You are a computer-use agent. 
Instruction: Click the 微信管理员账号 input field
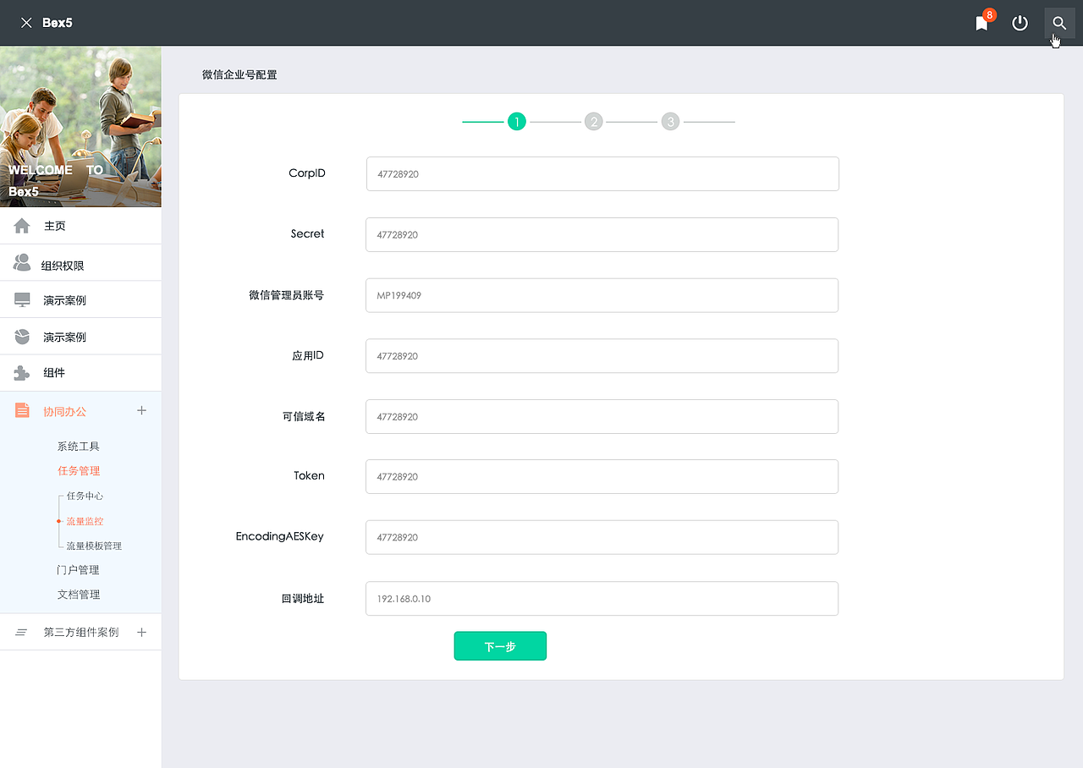pos(602,295)
